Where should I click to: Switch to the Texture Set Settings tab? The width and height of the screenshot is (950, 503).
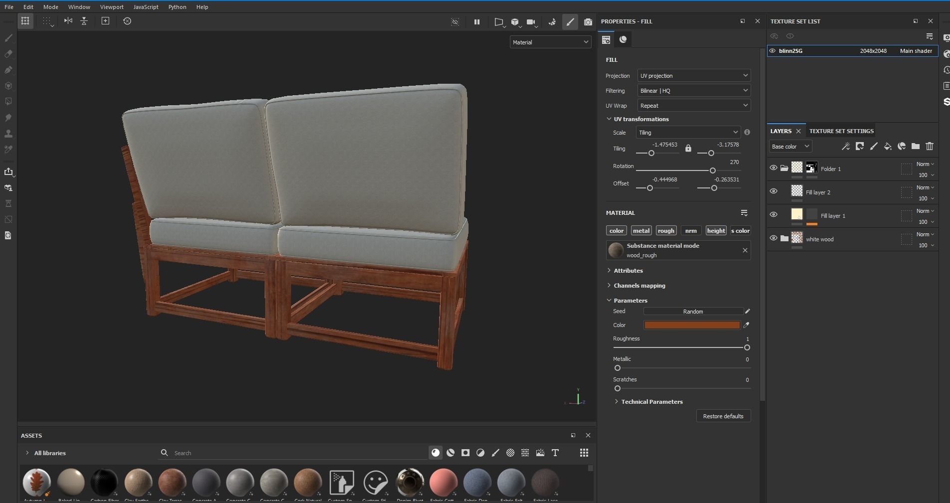(841, 131)
